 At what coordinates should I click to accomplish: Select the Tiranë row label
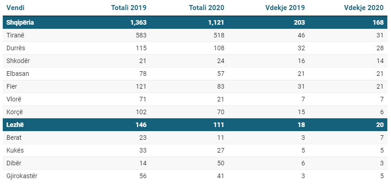coord(15,35)
